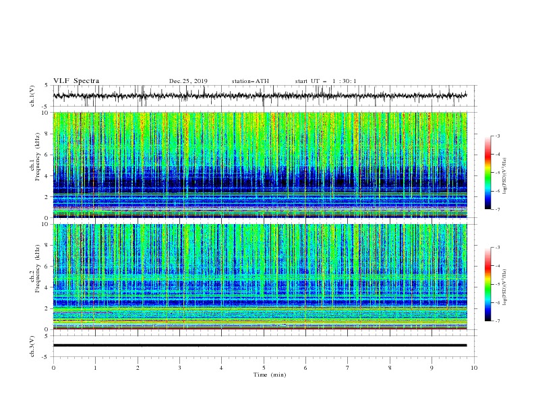Click the time axis tick label "5"
The image size is (534, 413).
[264, 368]
